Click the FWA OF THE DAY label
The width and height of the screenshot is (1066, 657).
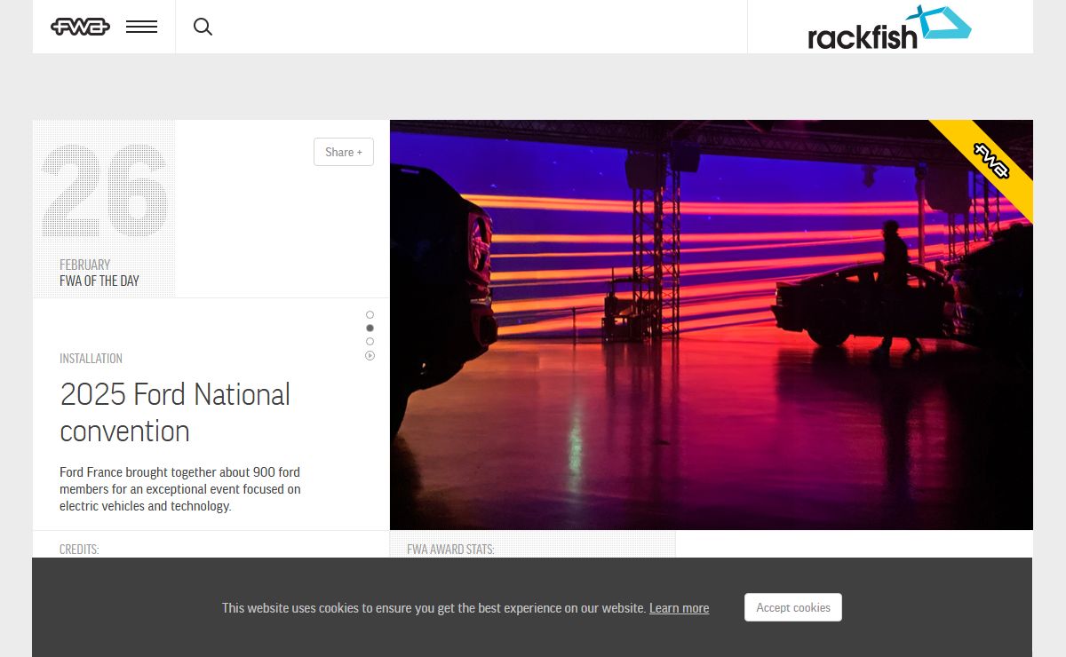tap(99, 281)
